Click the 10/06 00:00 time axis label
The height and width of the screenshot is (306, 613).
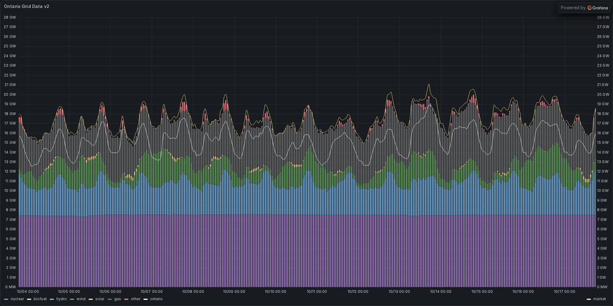[110, 292]
